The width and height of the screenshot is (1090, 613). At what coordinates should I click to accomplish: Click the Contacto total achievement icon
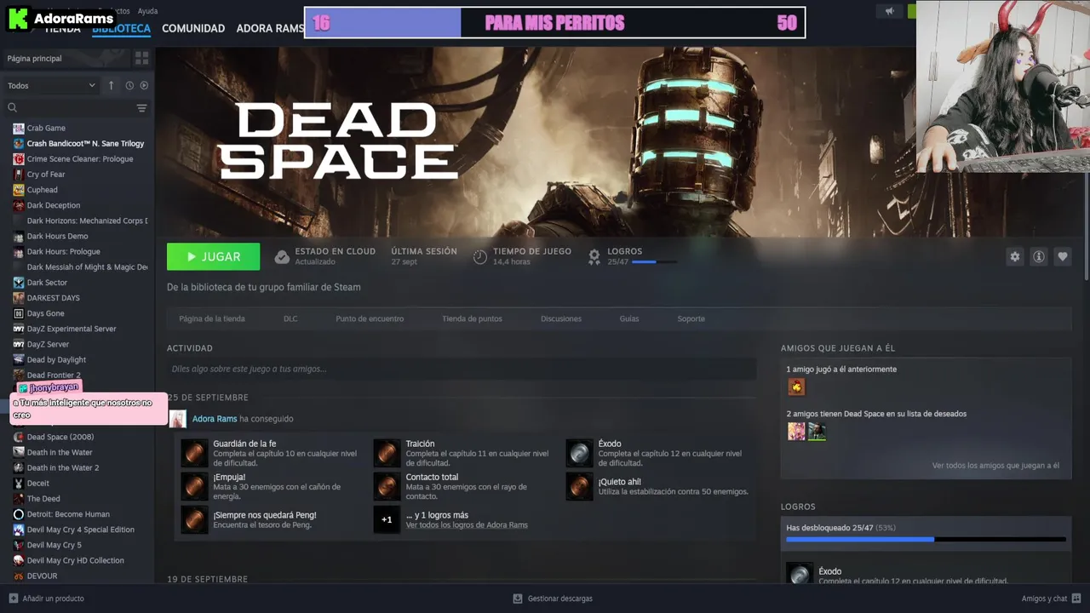click(x=387, y=486)
